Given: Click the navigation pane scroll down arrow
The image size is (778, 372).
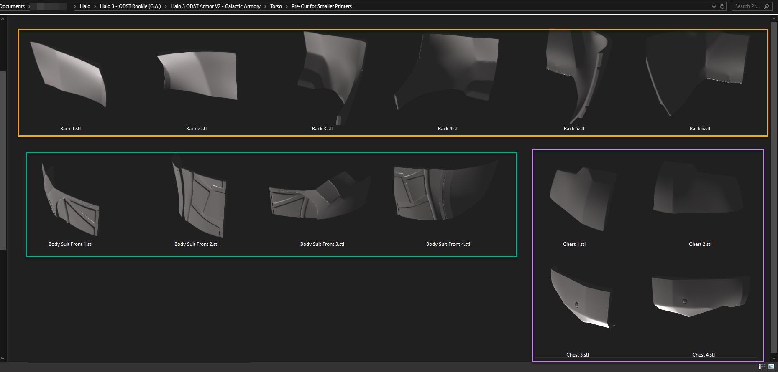Looking at the screenshot, I should (x=3, y=358).
